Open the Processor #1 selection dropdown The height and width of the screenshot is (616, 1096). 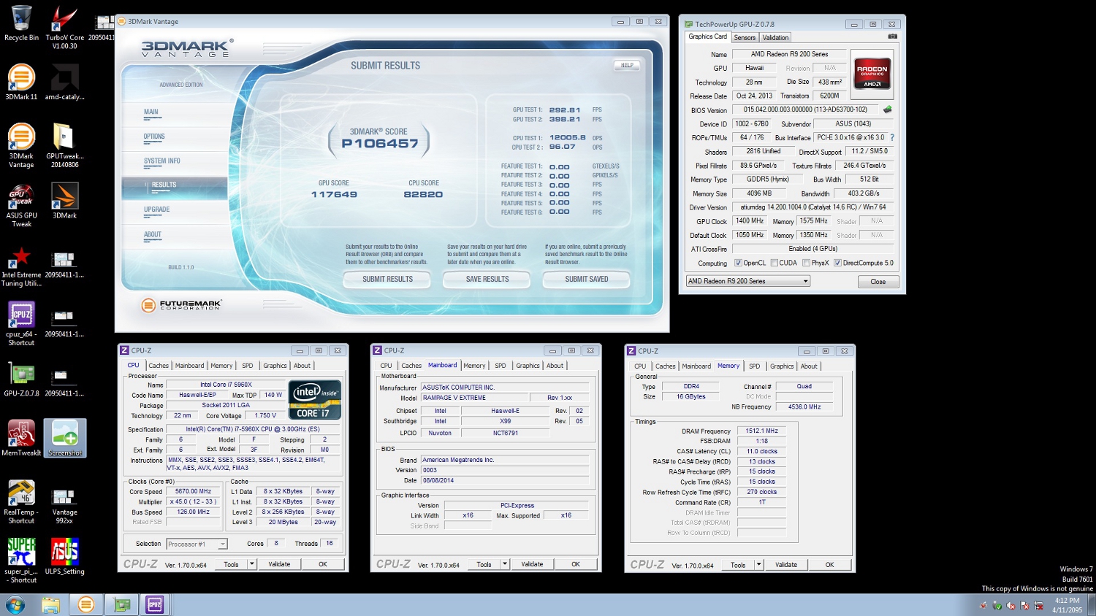pos(197,544)
